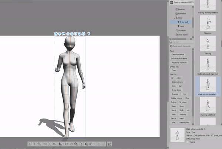Select Panorama in the material tree

[181, 14]
